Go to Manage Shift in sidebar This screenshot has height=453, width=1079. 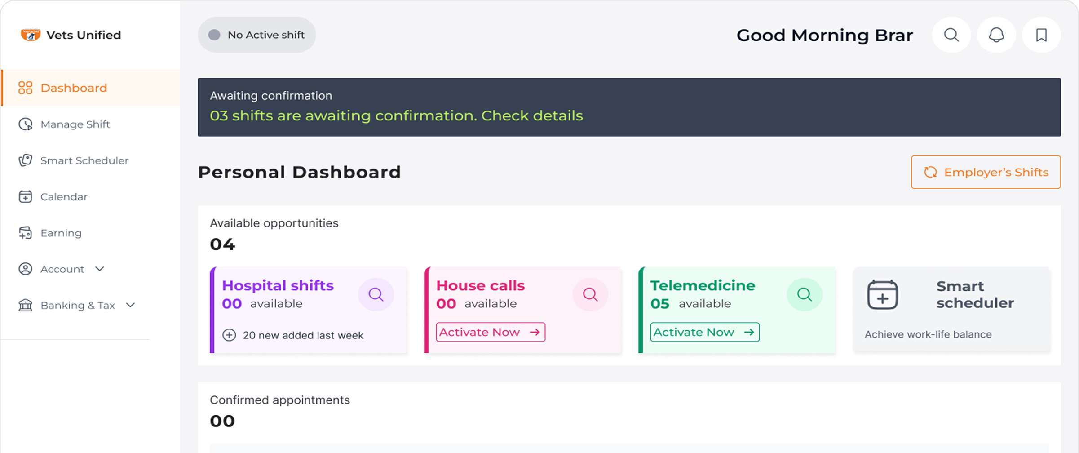tap(75, 124)
